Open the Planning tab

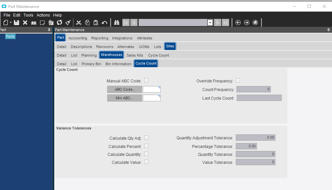[89, 55]
